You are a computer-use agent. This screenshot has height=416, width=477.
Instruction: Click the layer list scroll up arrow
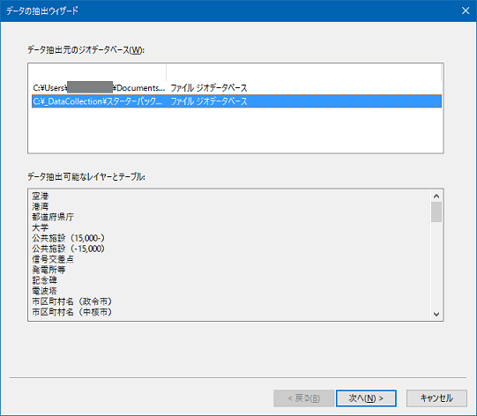tap(436, 197)
